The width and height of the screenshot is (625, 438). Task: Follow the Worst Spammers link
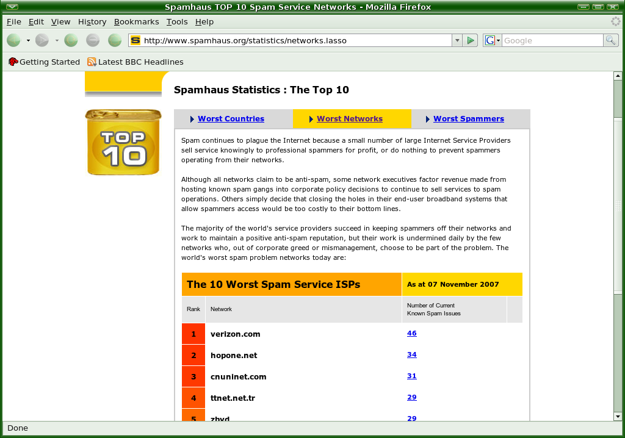468,119
